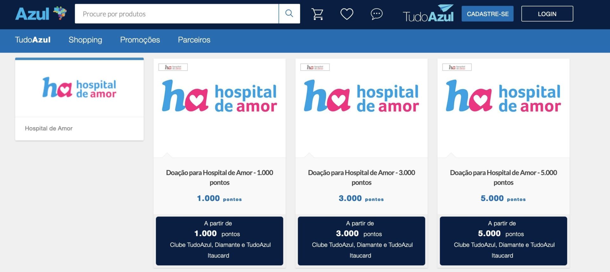Screen dimensions: 610x272
Task: Open the wishlist heart icon
Action: 347,14
